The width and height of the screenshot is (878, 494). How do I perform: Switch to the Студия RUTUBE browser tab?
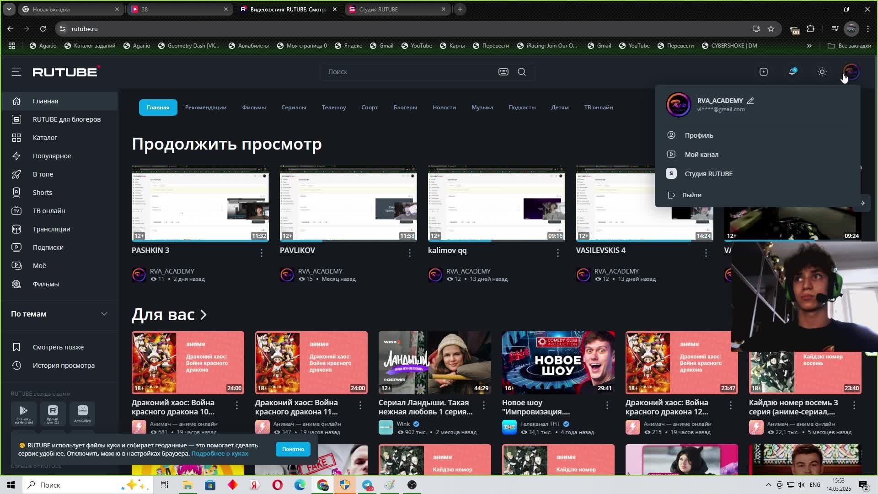397,9
